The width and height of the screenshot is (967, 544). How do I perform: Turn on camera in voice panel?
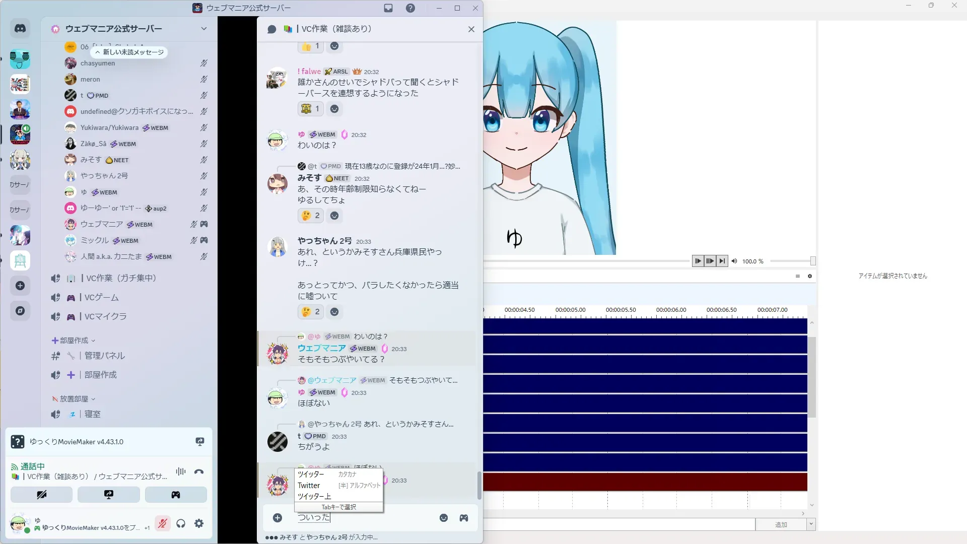pyautogui.click(x=42, y=495)
